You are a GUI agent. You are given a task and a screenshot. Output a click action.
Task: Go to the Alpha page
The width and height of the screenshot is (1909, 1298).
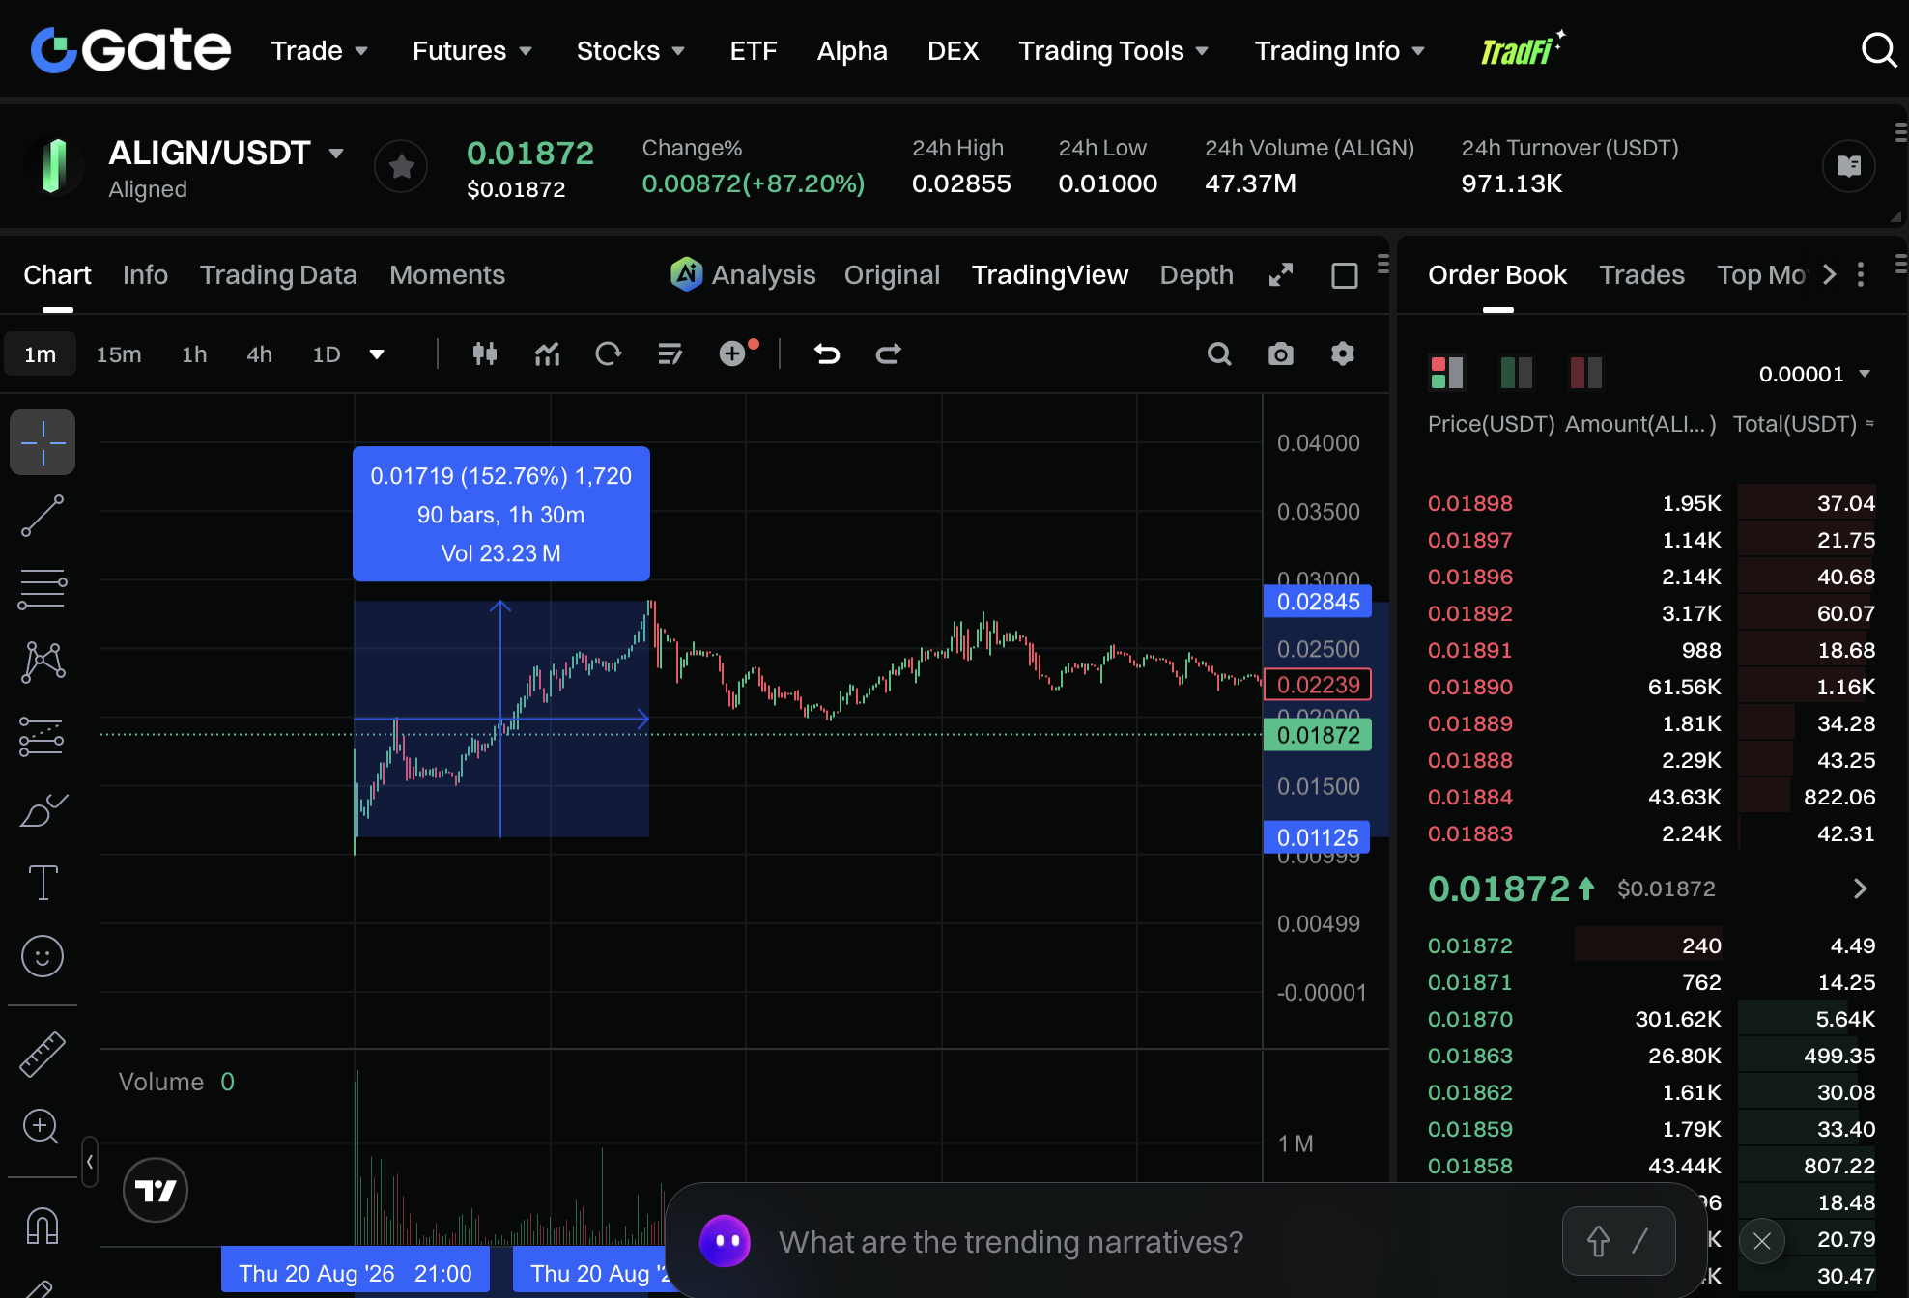pyautogui.click(x=851, y=50)
